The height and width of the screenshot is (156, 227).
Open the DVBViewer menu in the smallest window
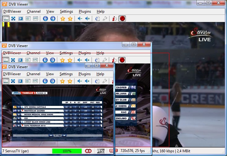pyautogui.click(x=12, y=74)
